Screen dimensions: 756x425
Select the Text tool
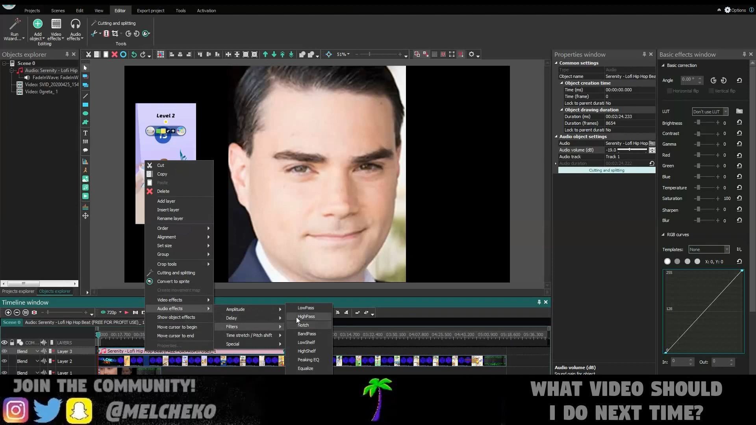[85, 133]
